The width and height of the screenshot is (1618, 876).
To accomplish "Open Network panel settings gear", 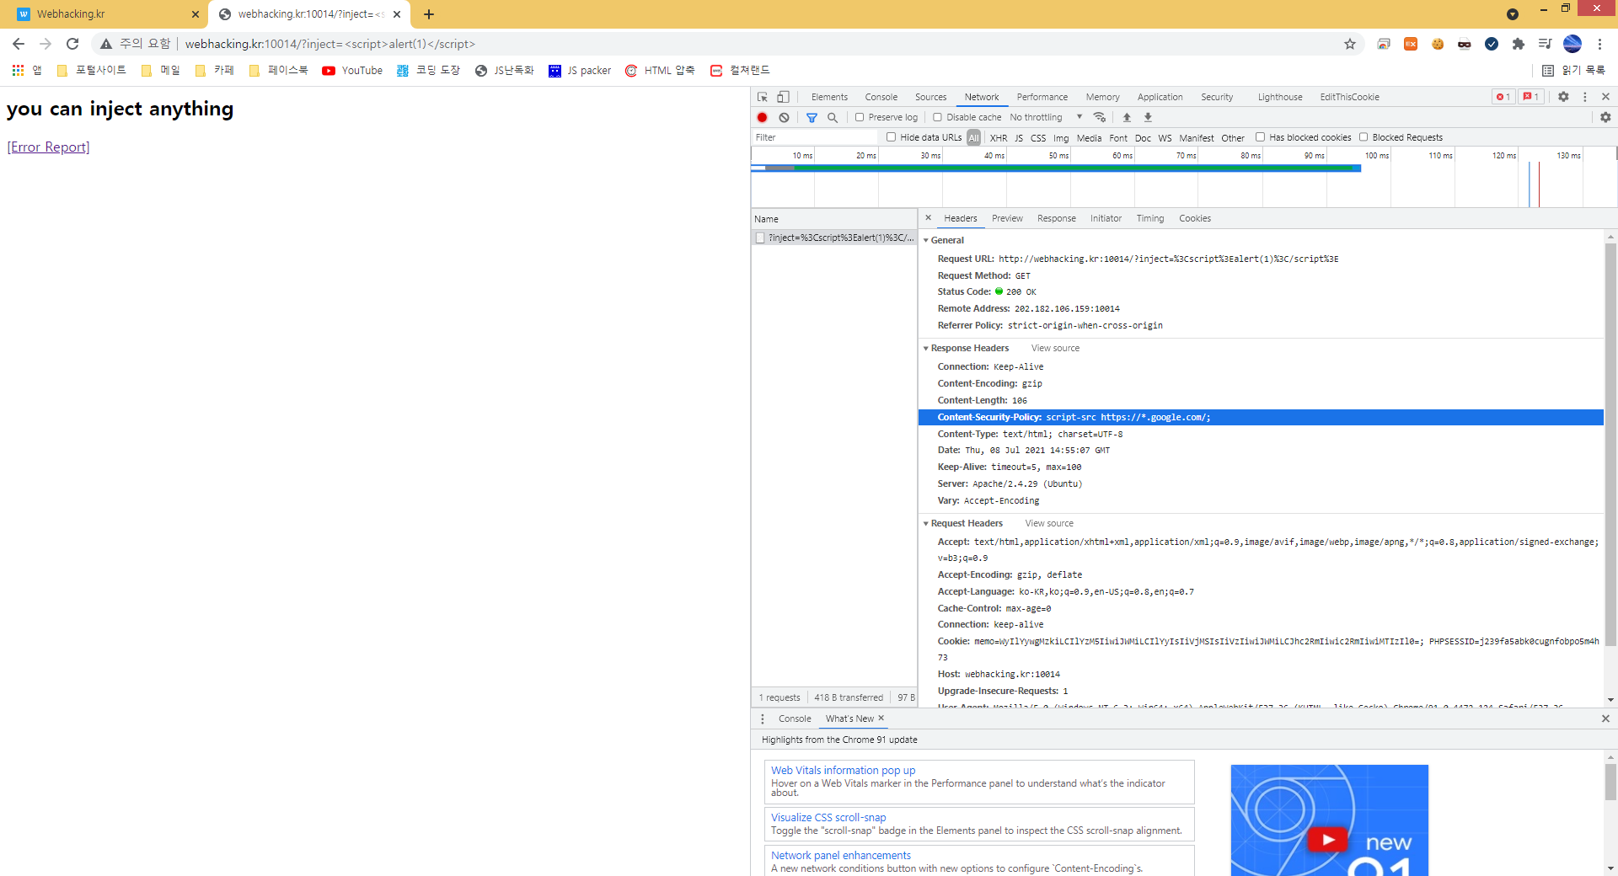I will 1605,118.
